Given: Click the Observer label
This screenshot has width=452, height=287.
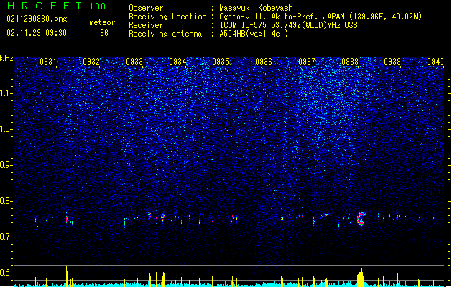Looking at the screenshot, I should (x=146, y=8).
